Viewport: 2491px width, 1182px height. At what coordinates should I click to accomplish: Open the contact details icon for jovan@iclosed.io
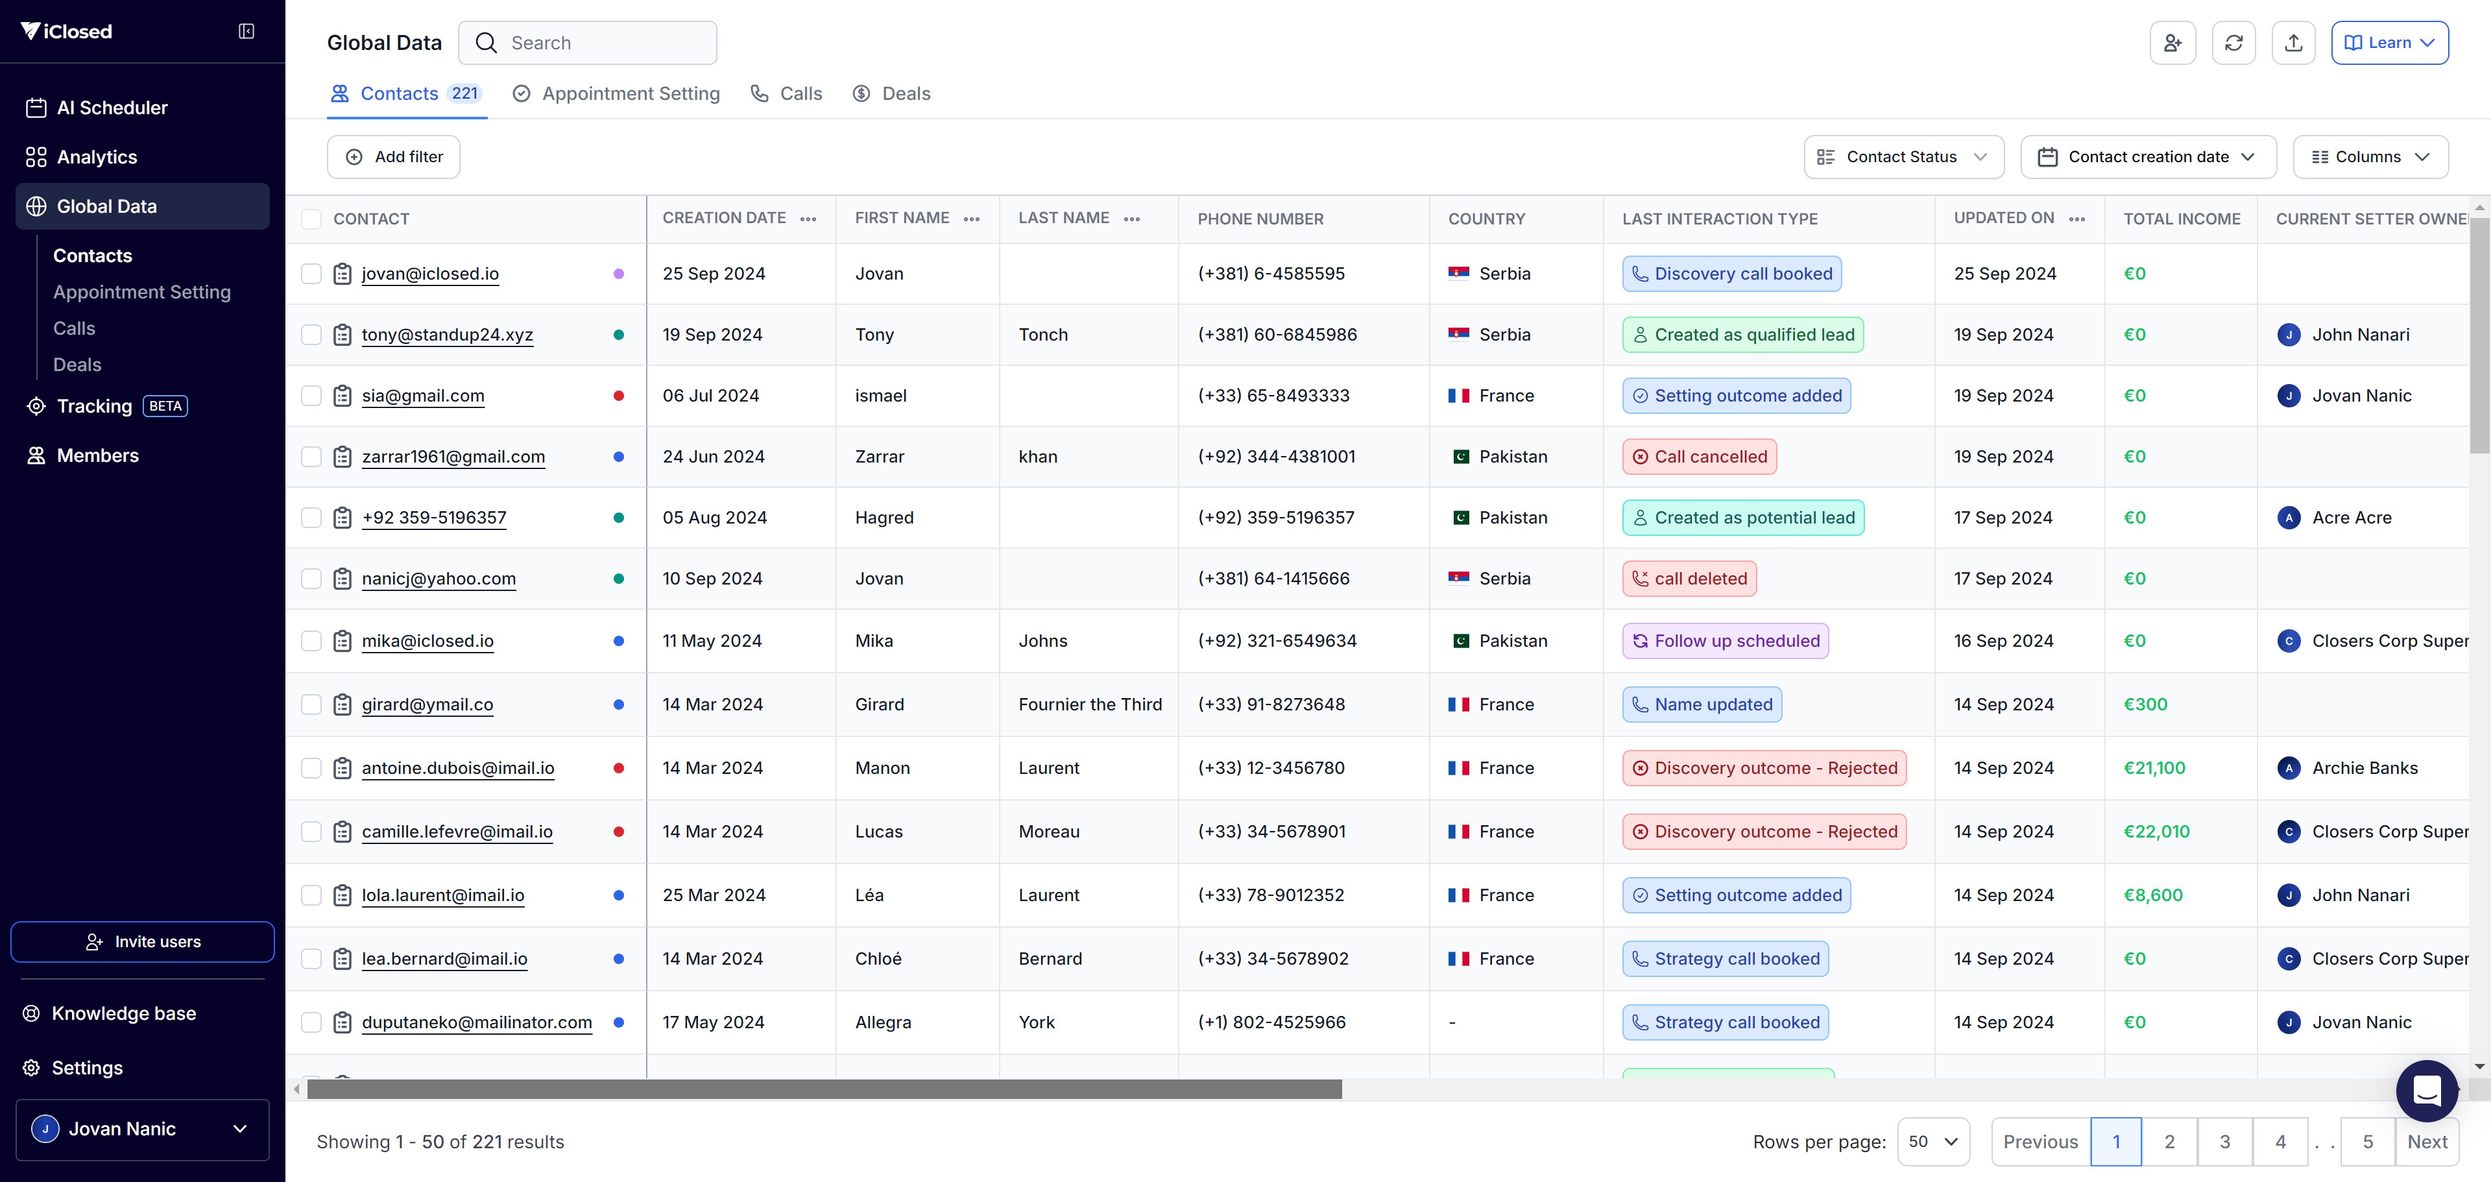click(x=343, y=274)
